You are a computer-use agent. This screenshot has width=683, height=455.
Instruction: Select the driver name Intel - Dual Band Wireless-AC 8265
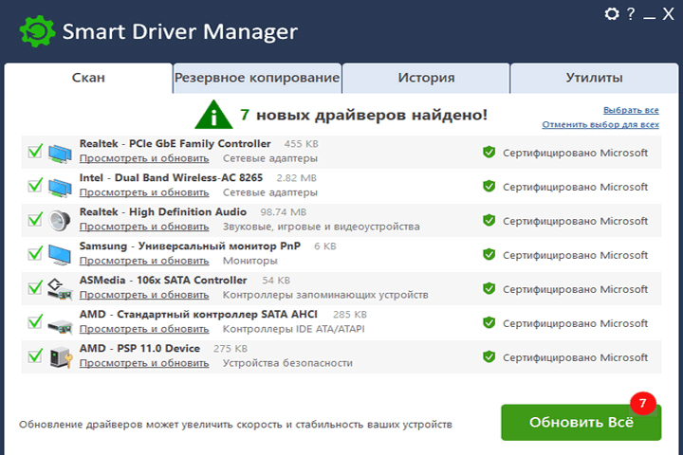tap(171, 177)
